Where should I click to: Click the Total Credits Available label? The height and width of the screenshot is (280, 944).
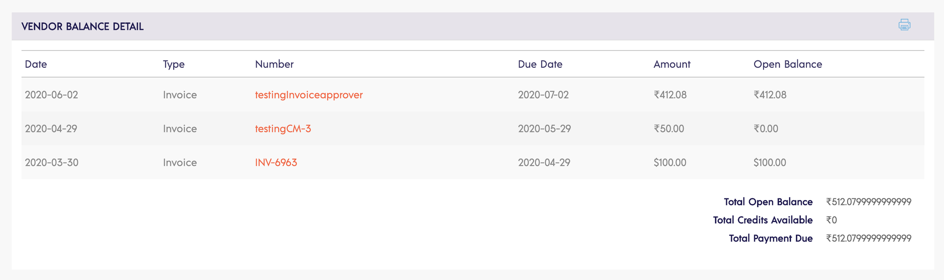(x=763, y=220)
